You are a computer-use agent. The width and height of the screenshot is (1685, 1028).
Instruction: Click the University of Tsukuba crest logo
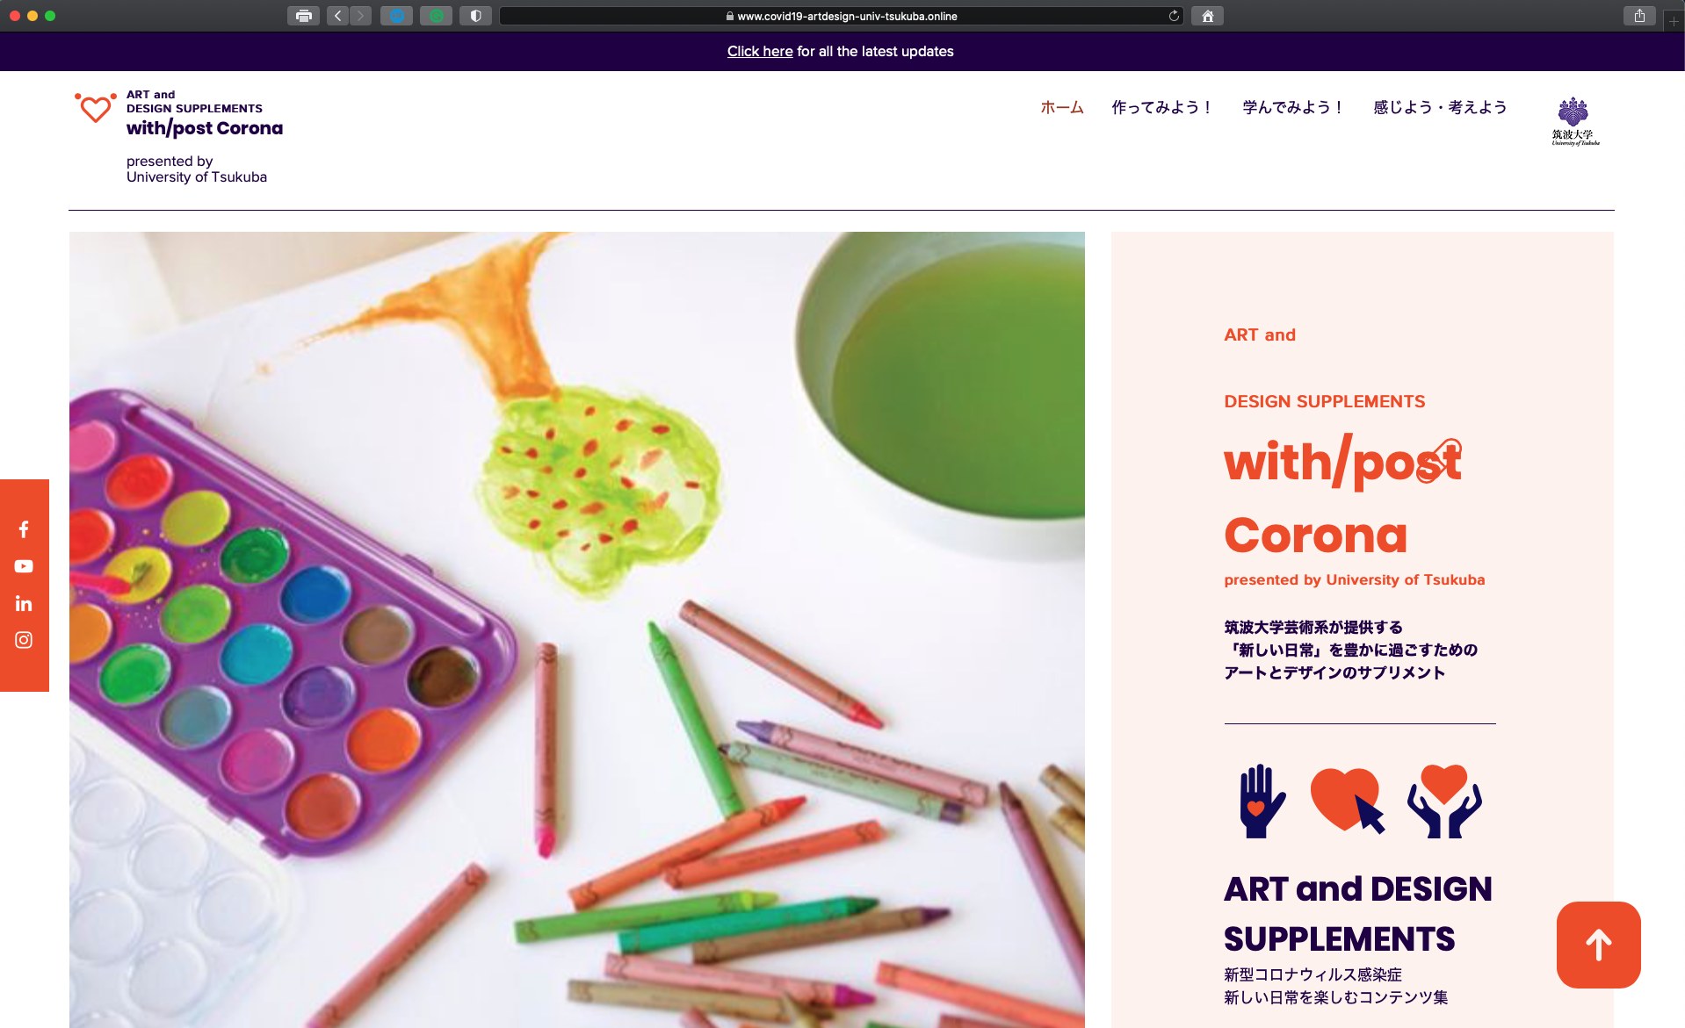(1574, 121)
